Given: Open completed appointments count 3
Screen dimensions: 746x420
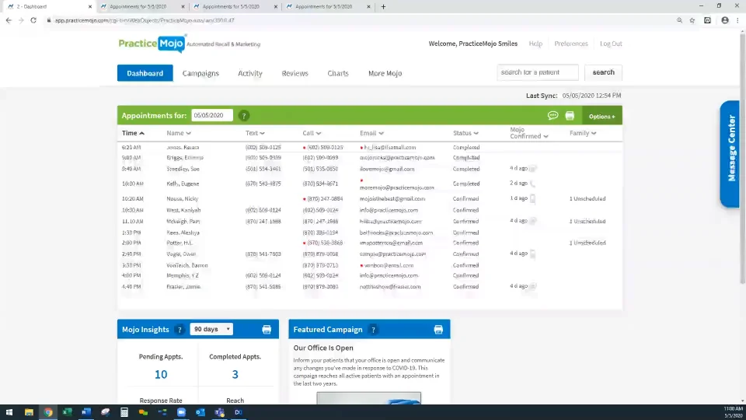Looking at the screenshot, I should 235,374.
